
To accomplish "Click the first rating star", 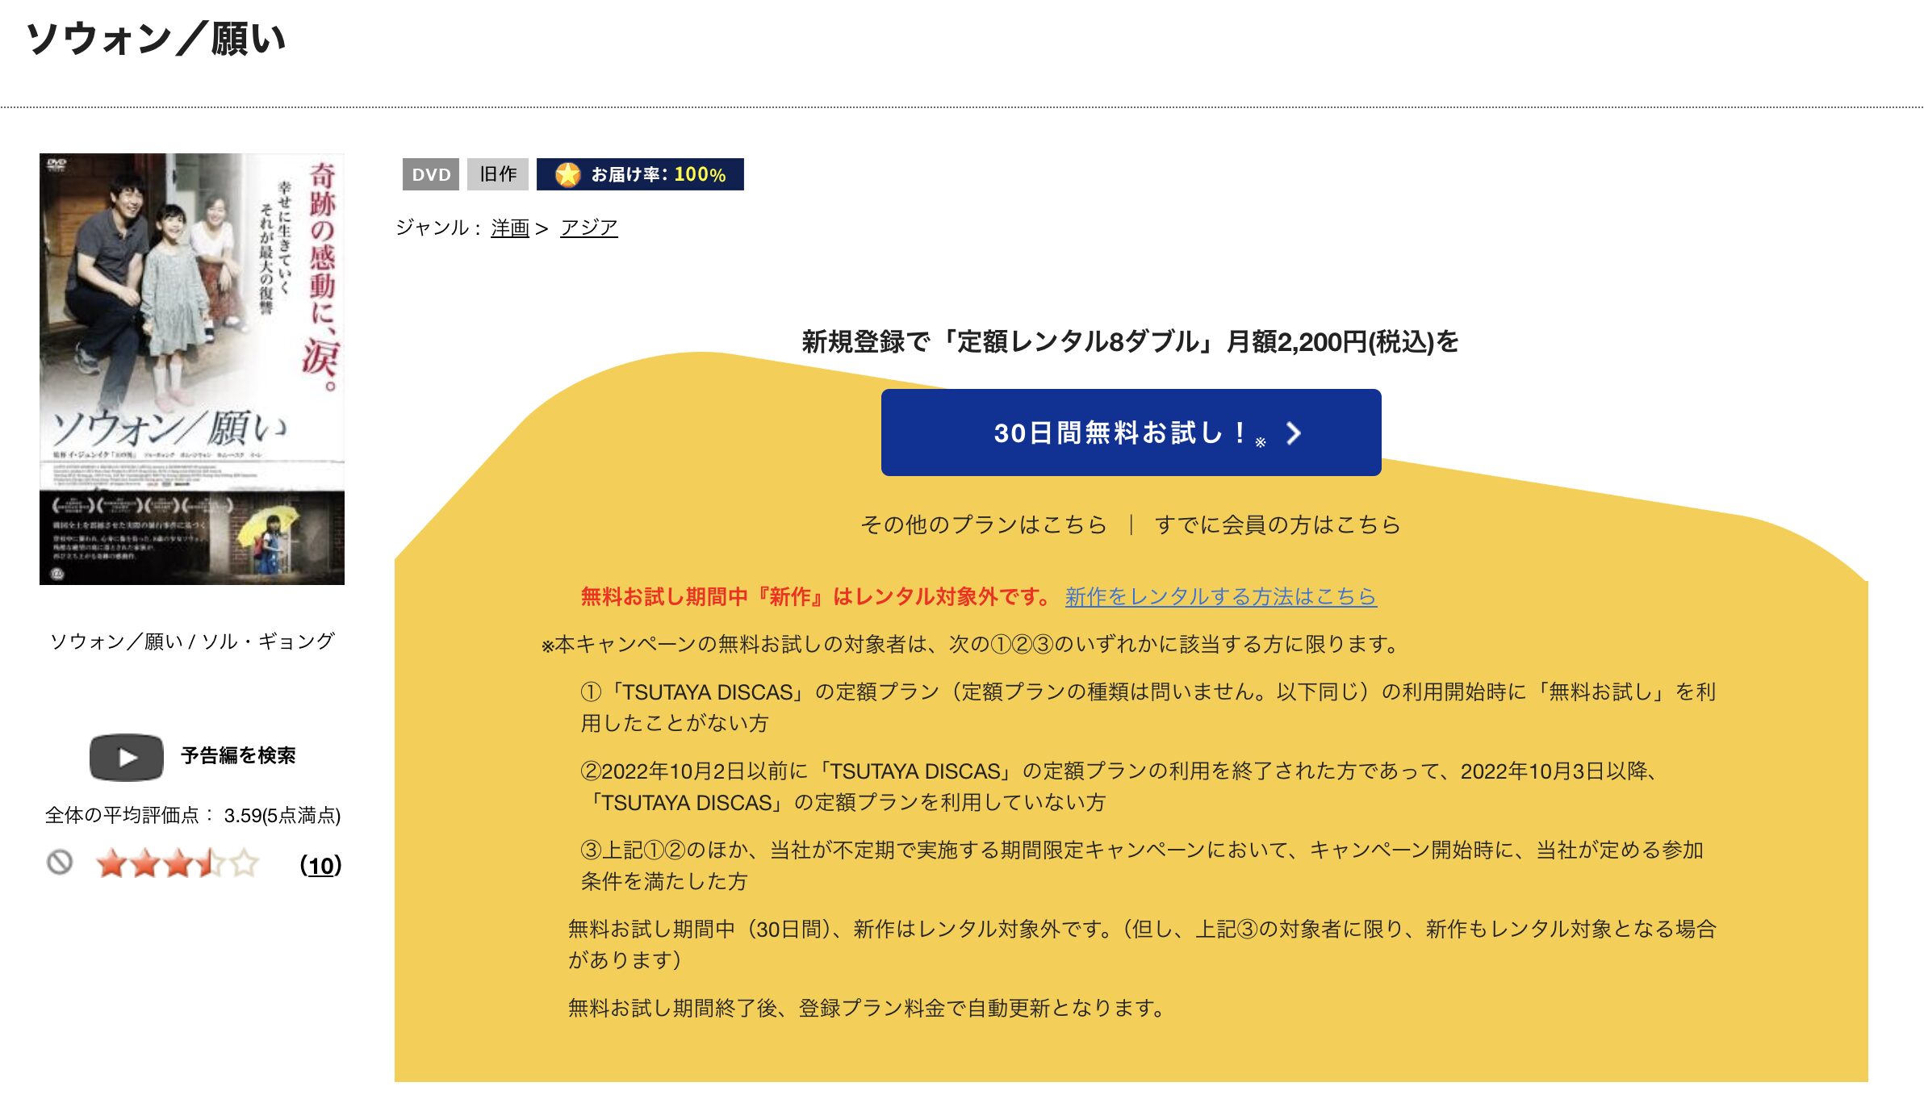I will coord(111,864).
